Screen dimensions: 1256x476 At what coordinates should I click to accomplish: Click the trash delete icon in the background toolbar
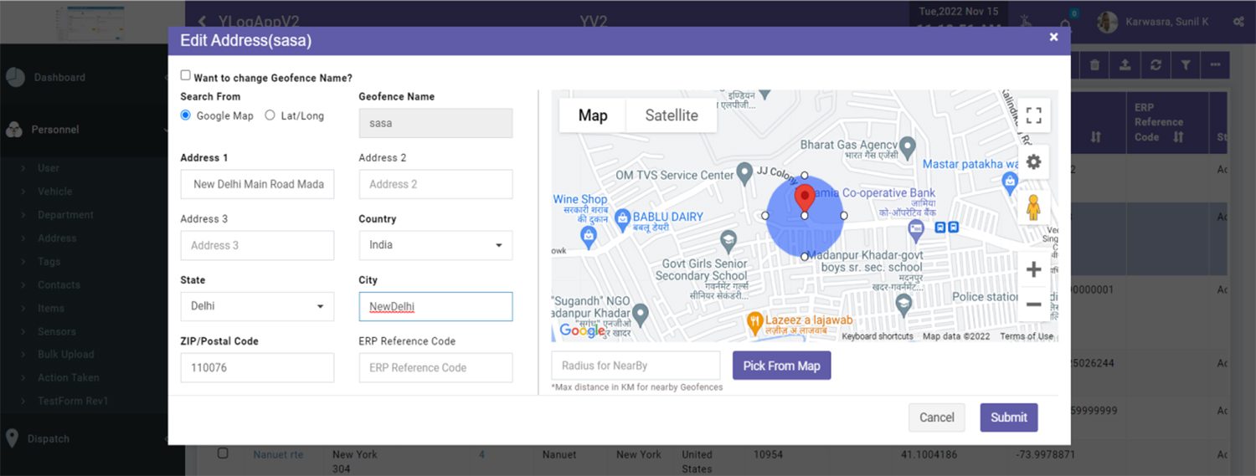[x=1095, y=64]
